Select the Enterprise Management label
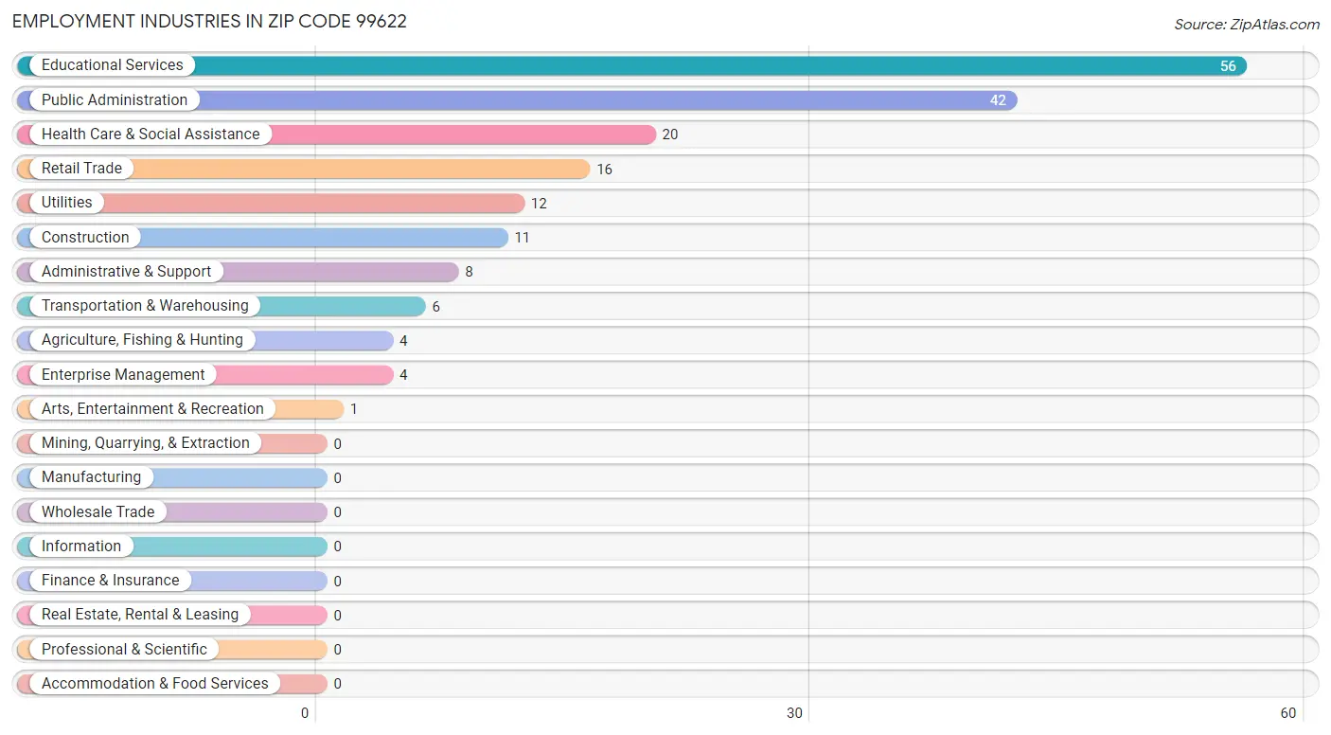 123,375
